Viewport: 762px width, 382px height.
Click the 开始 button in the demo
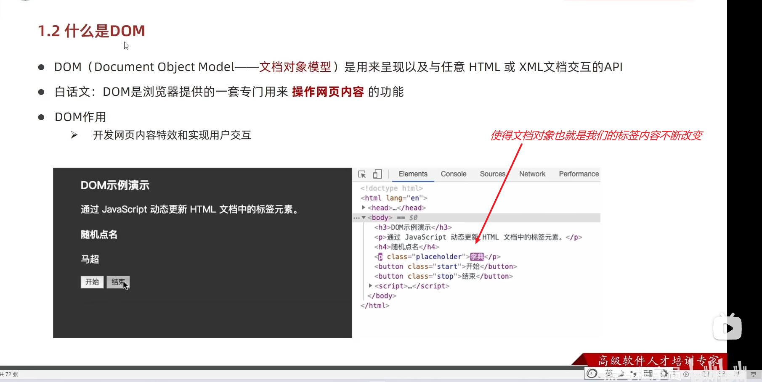(92, 282)
